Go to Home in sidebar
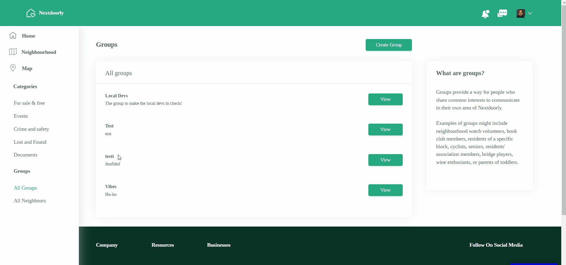Image resolution: width=566 pixels, height=265 pixels. point(28,36)
